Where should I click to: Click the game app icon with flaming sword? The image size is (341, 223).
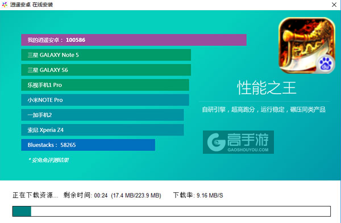pyautogui.click(x=307, y=45)
